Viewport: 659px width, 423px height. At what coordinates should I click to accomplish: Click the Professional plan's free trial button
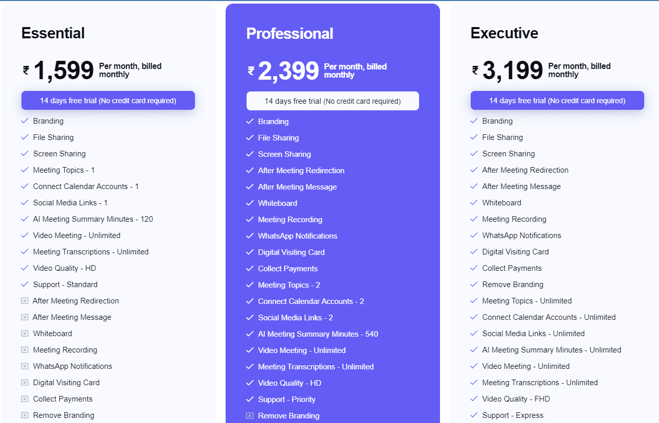pos(332,101)
